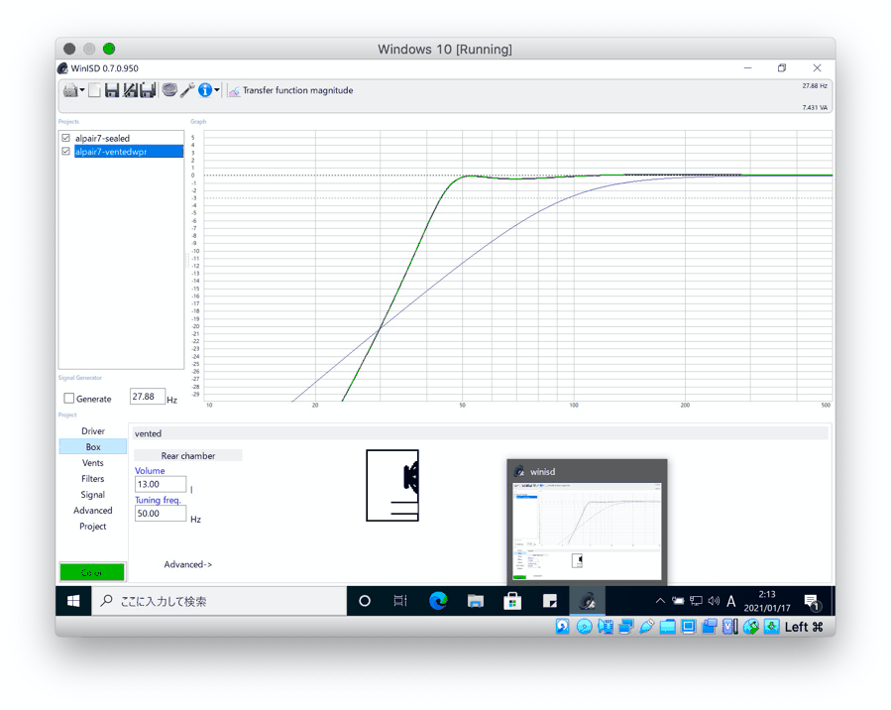Click the VirtualBox shared folders status icon
Image resolution: width=891 pixels, height=710 pixels.
click(x=667, y=627)
